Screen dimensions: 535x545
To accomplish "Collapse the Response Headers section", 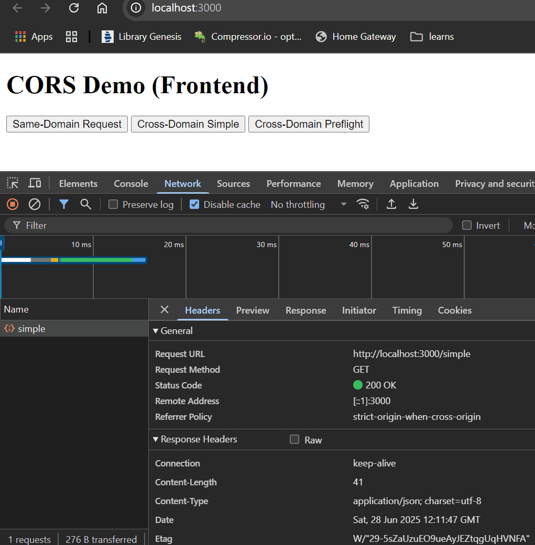I will (156, 439).
